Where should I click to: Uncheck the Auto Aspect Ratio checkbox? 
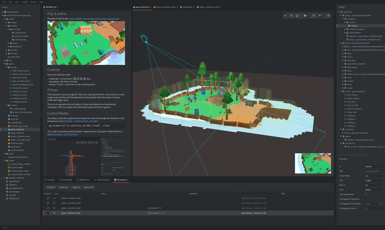[x=366, y=194]
